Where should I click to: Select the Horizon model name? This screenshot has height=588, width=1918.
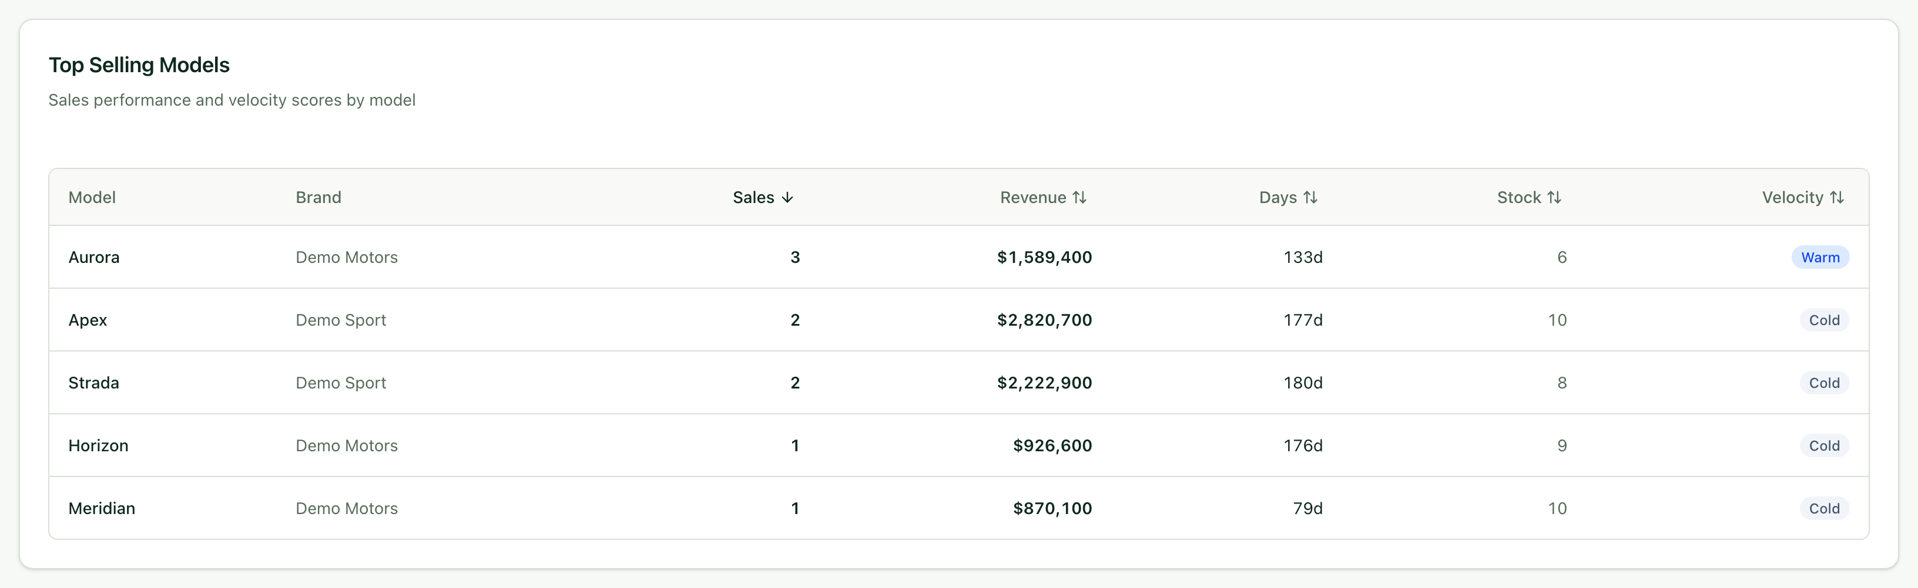[x=98, y=446]
